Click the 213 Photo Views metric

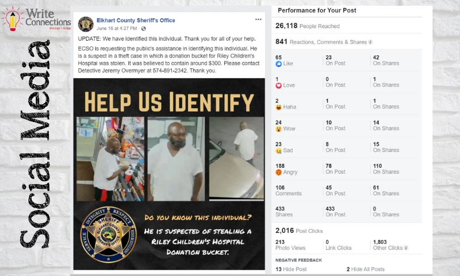(x=290, y=245)
